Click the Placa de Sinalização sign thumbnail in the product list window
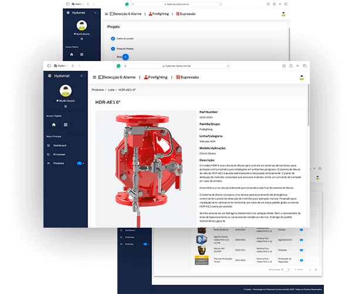 click(x=201, y=260)
